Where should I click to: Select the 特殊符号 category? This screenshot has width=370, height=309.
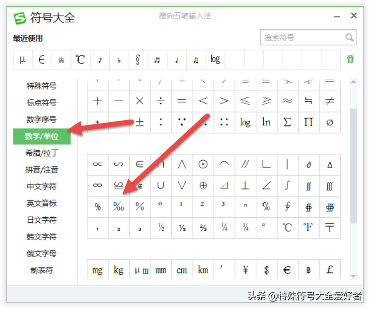pos(42,86)
